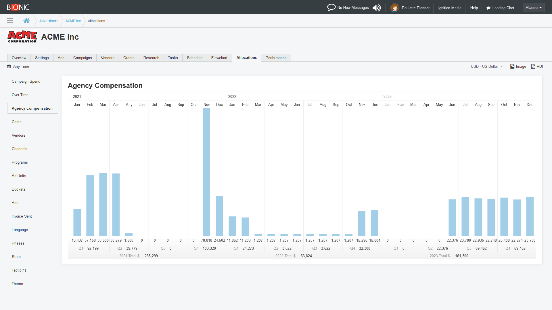Viewport: 552px width, 310px height.
Task: Open the hamburger navigation menu
Action: 10,21
